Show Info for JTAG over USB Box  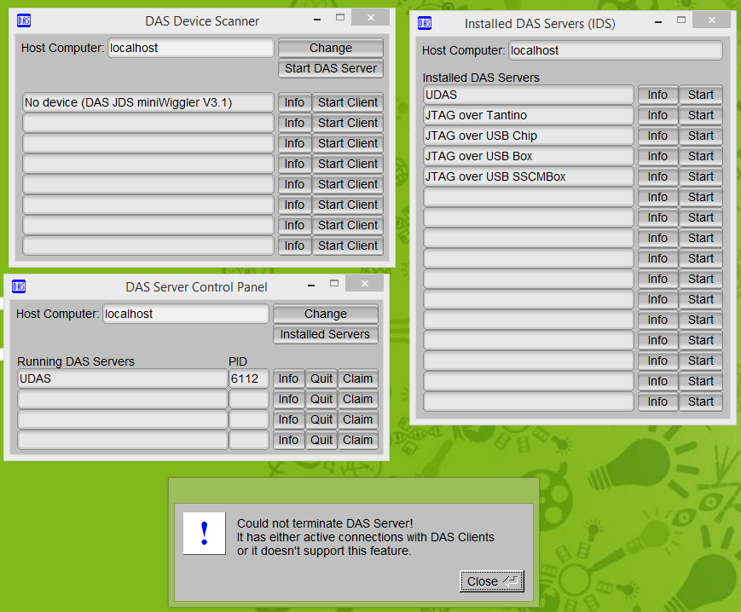click(657, 156)
